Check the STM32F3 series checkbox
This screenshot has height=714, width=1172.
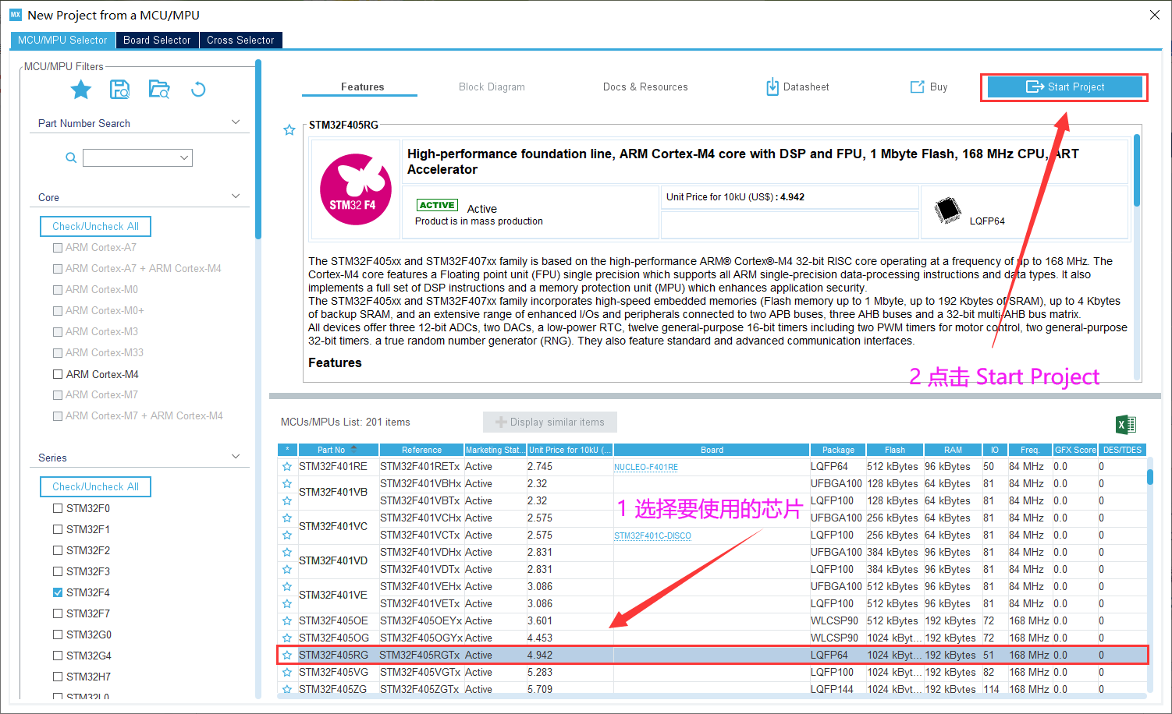(58, 571)
